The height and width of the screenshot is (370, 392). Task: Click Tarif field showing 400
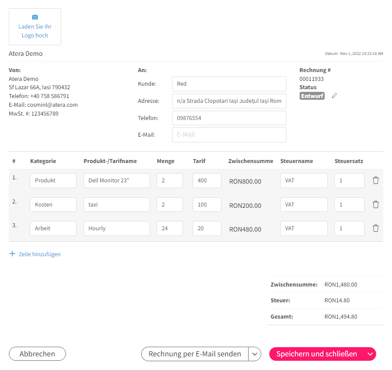click(207, 181)
